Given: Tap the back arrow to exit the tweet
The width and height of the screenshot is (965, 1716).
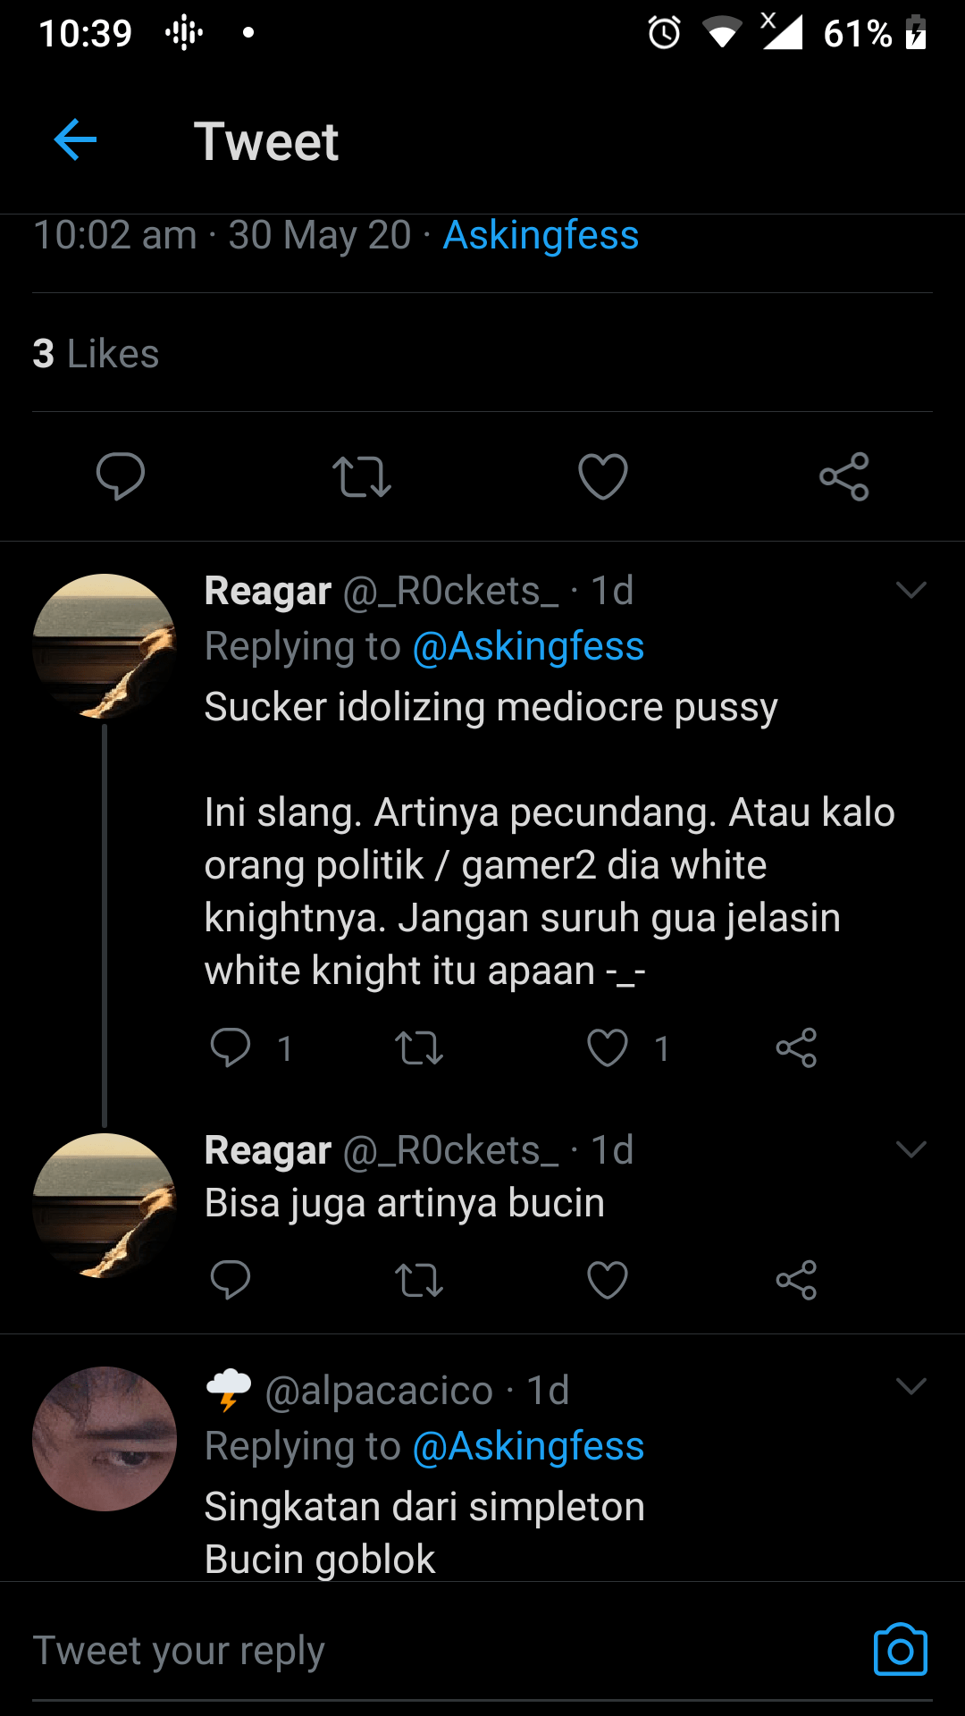Looking at the screenshot, I should [x=75, y=140].
